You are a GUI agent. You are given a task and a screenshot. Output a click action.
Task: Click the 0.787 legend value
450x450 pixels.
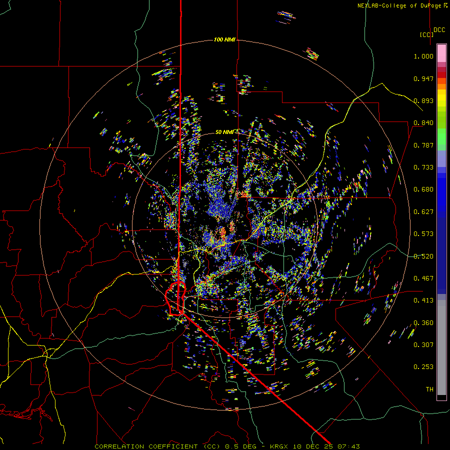click(x=423, y=145)
